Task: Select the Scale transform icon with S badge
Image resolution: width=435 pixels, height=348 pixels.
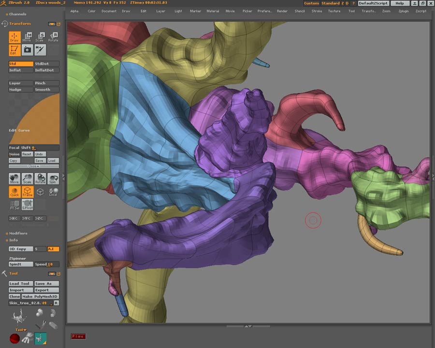Action: (40, 37)
